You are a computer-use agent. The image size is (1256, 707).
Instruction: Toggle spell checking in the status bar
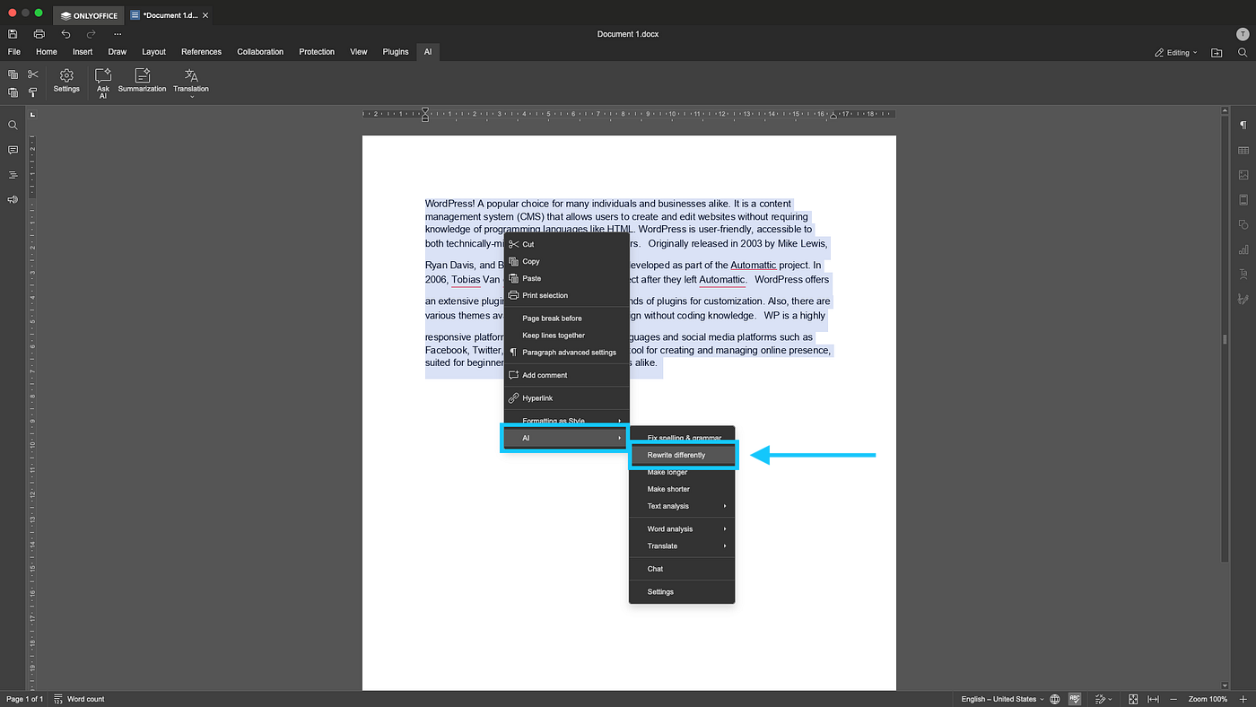[x=1075, y=699]
